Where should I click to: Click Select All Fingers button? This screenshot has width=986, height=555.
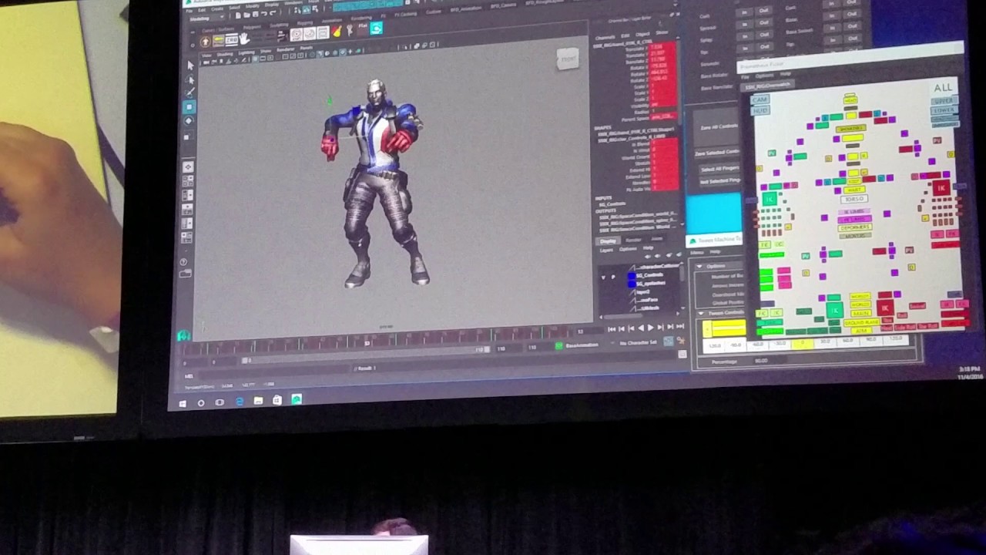click(719, 167)
